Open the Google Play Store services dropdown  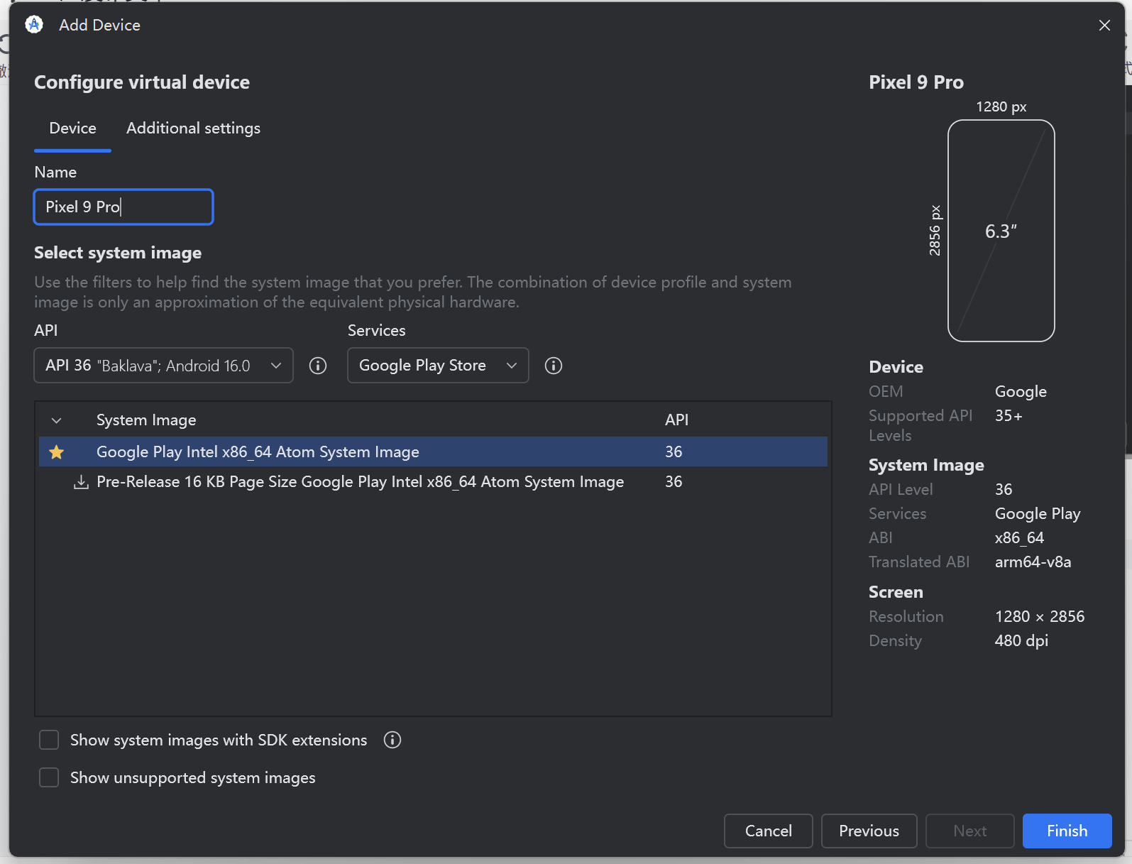[437, 366]
